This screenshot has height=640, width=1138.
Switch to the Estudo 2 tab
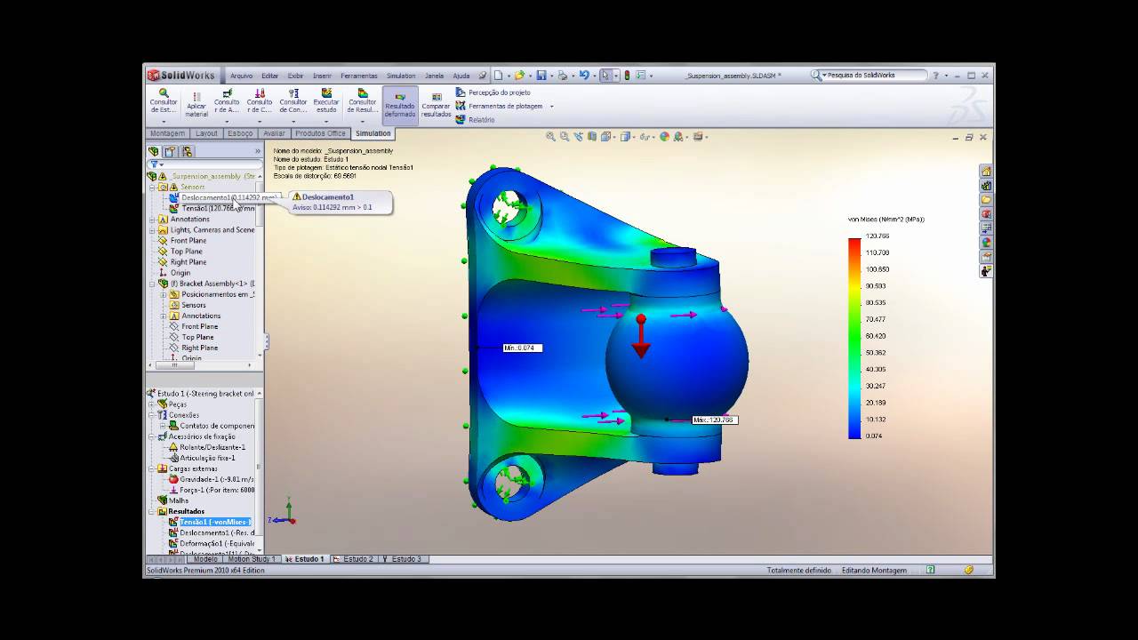pyautogui.click(x=353, y=559)
